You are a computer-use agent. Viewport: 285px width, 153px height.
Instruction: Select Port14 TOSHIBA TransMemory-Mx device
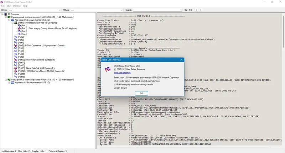tap(42, 71)
